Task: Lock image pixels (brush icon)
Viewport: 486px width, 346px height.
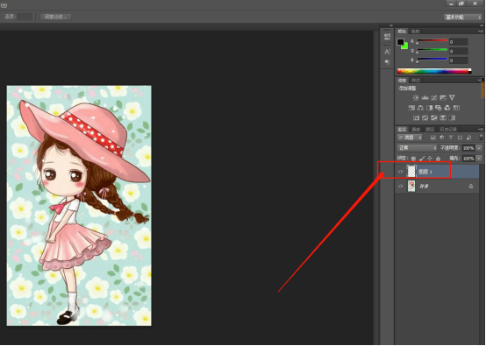Action: coord(422,159)
